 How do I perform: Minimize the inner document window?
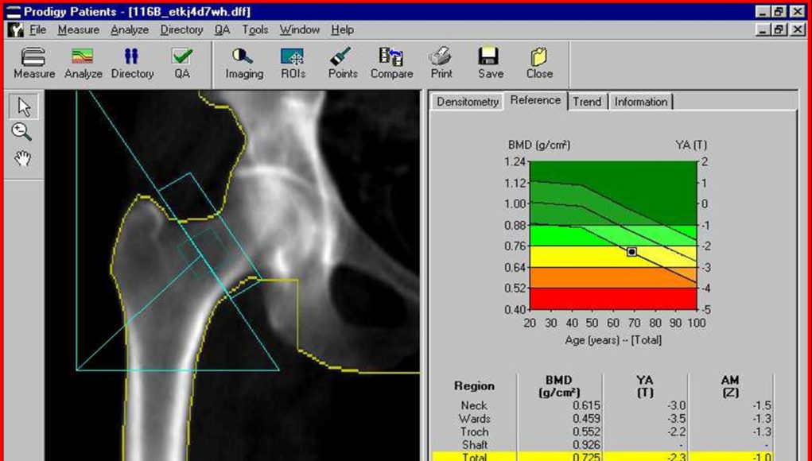(x=763, y=30)
